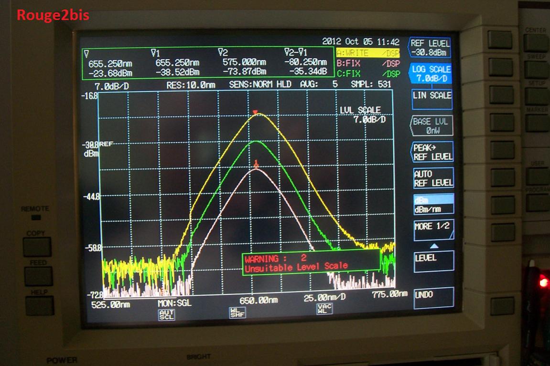Screen dimensions: 550x366
Task: Click the ∇2 marker readout 575.000nm
Action: pos(245,62)
